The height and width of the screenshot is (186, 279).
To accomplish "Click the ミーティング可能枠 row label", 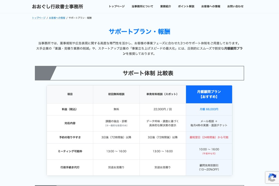I will [70, 151].
